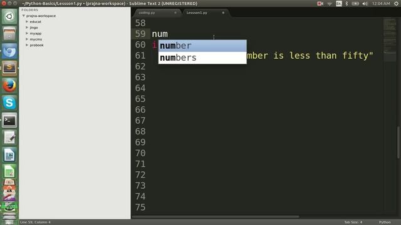
Task: Open the Files manager in the dock
Action: [9, 34]
